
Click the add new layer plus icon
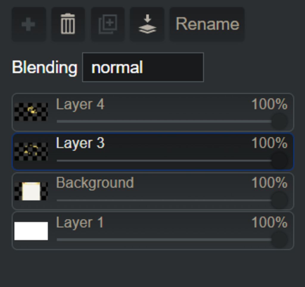coord(29,24)
